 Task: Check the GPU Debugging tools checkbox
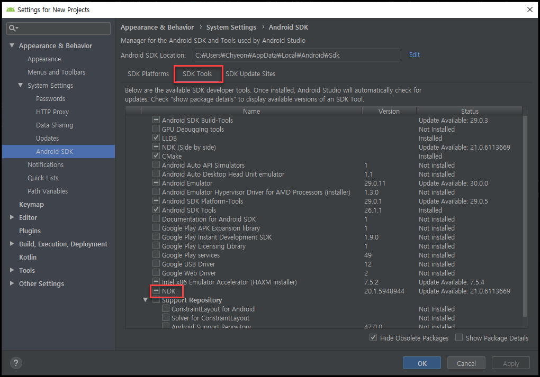[x=156, y=129]
